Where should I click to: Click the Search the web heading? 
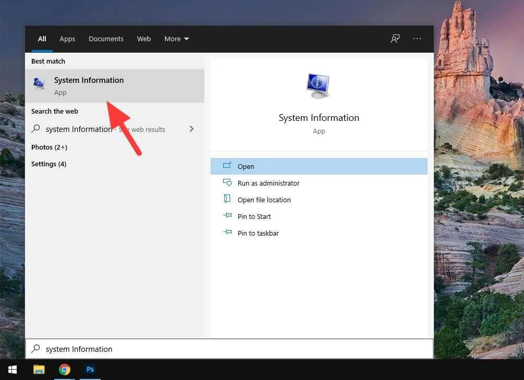[x=54, y=112]
